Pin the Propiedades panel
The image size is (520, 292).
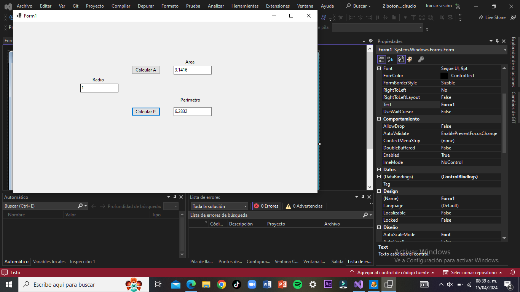[x=497, y=41]
